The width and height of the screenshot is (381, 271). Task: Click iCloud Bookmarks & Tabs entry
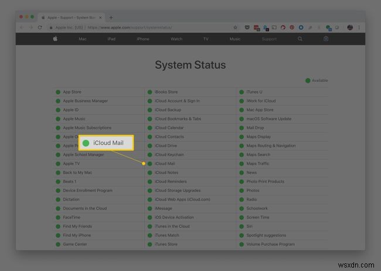(178, 119)
